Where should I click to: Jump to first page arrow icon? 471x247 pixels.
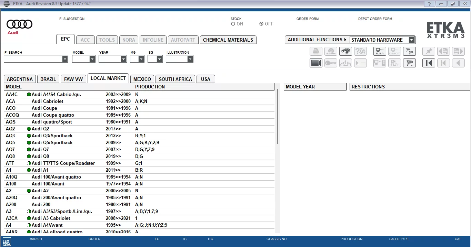click(429, 63)
